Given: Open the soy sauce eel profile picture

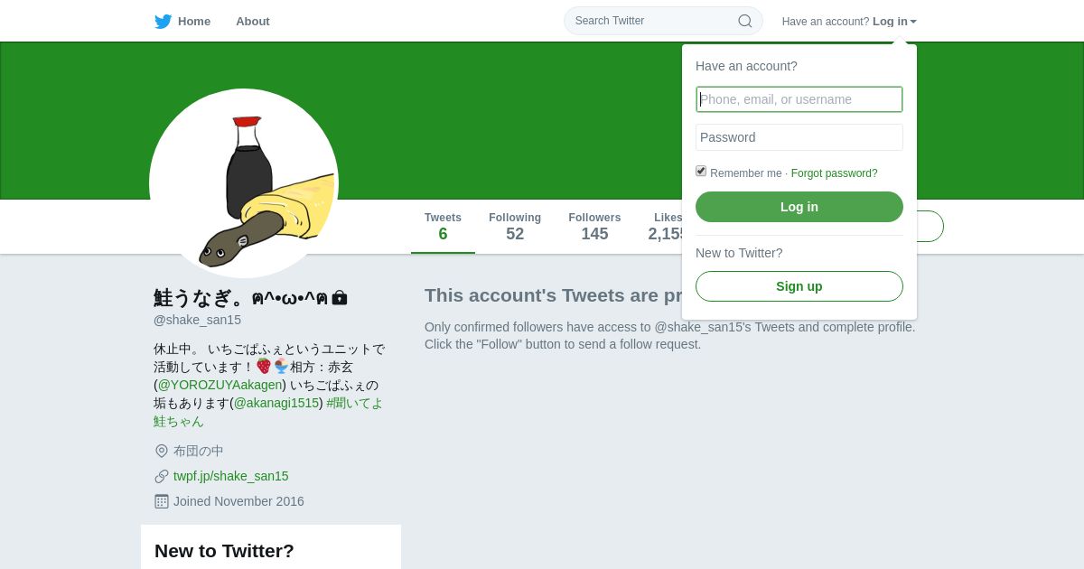Looking at the screenshot, I should (x=244, y=183).
